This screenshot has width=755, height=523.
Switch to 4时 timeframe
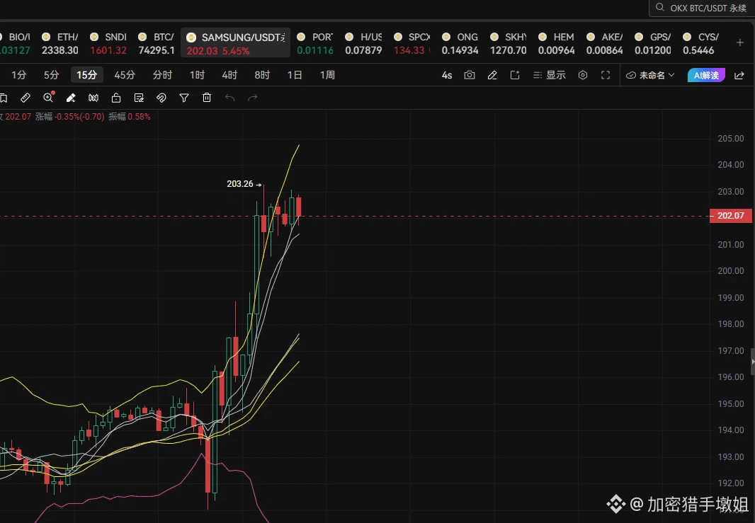pyautogui.click(x=229, y=75)
